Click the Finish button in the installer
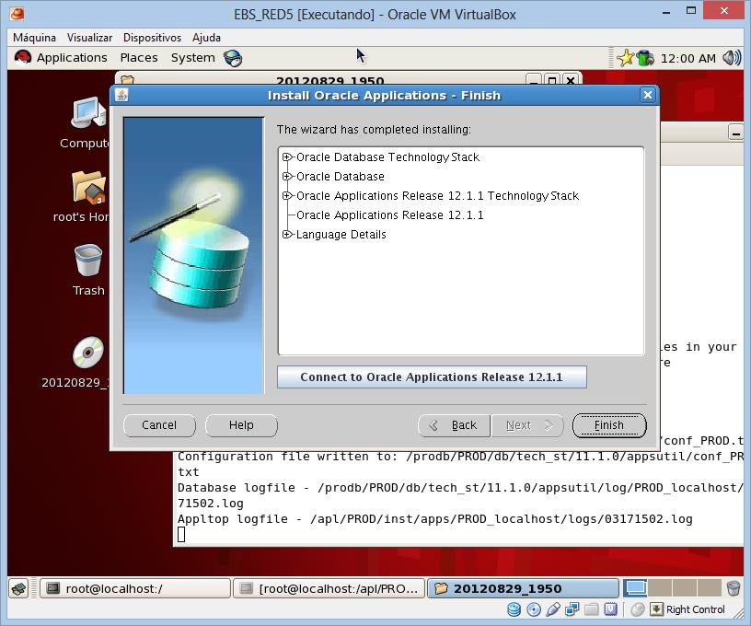The image size is (751, 626). [x=609, y=425]
